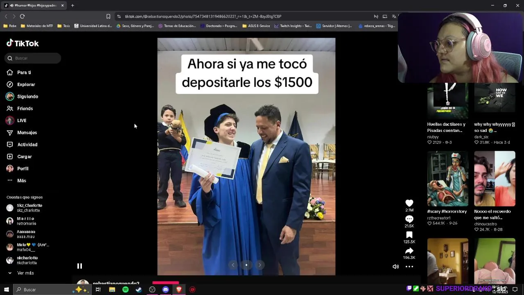This screenshot has width=524, height=295.
Task: Open the Perfil page
Action: tap(23, 168)
